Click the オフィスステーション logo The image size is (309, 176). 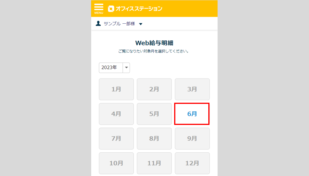(135, 9)
